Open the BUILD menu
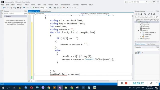 pyautogui.click(x=26, y=5)
